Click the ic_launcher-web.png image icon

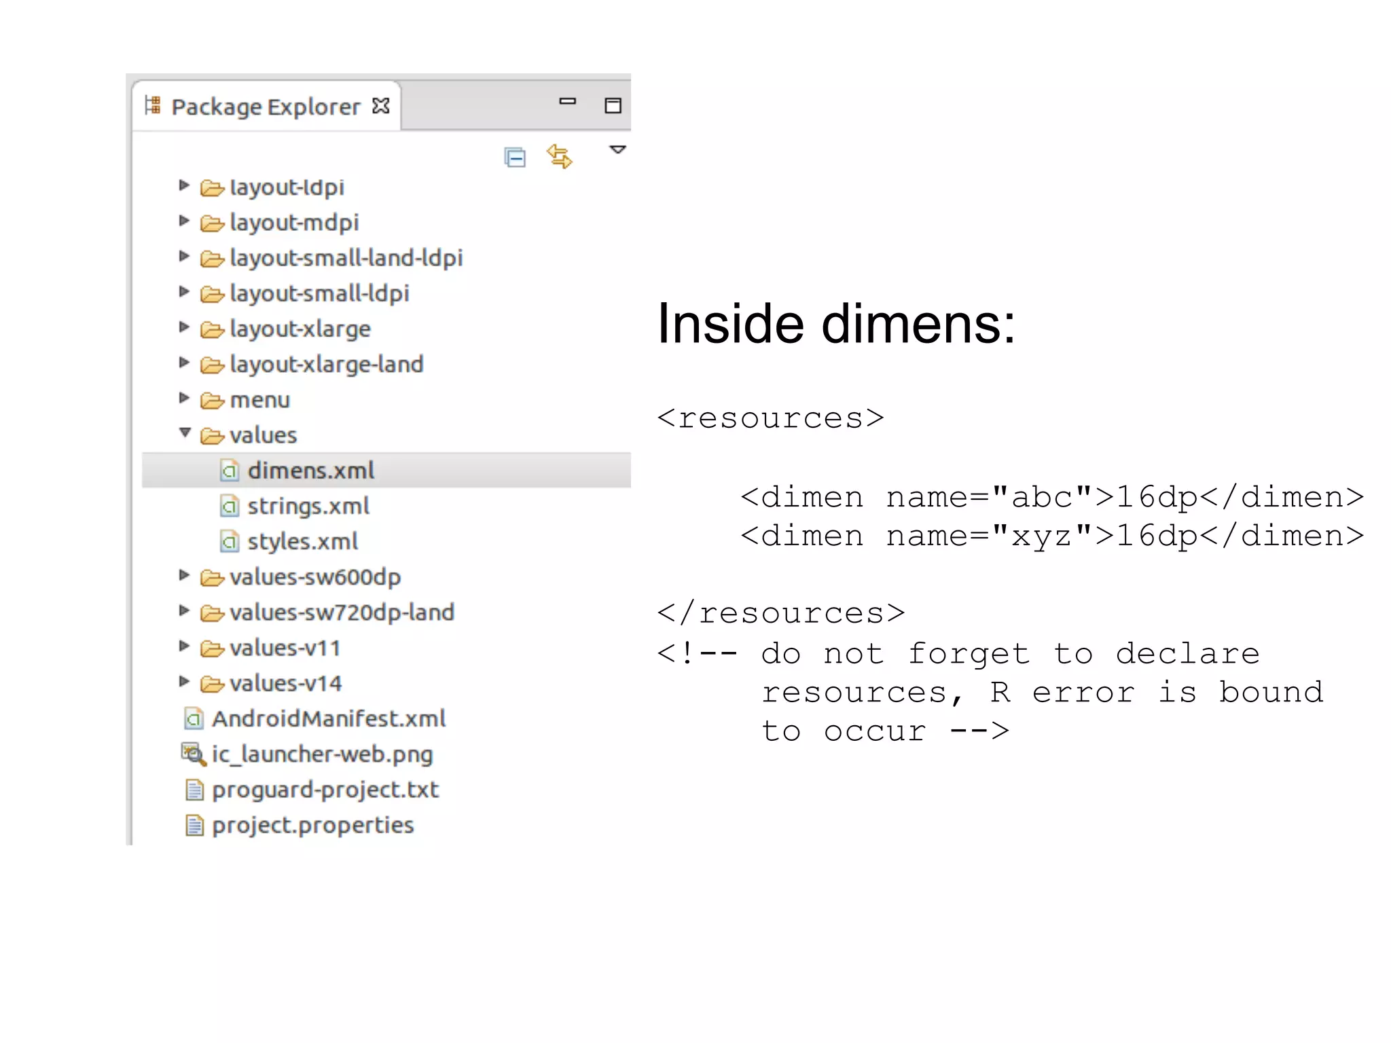[x=193, y=754]
